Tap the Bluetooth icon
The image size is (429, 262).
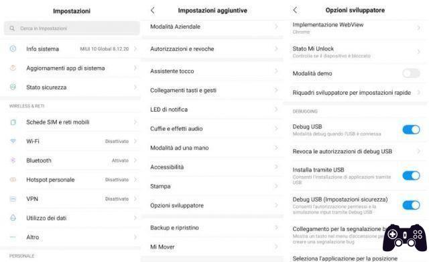pos(13,161)
